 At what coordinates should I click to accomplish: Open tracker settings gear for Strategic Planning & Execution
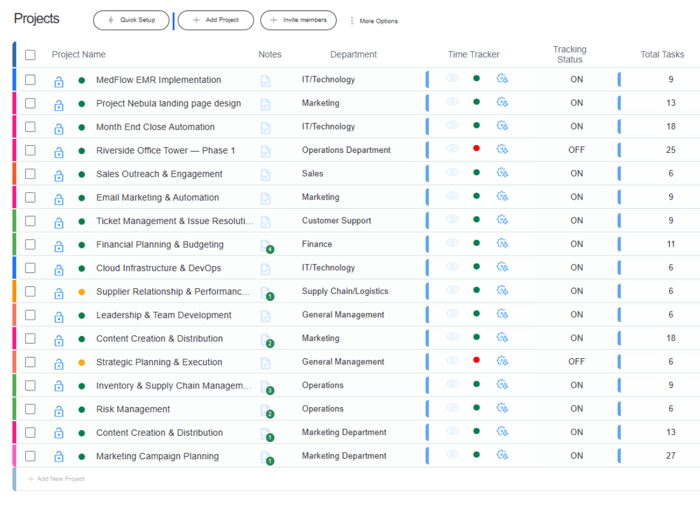[502, 361]
